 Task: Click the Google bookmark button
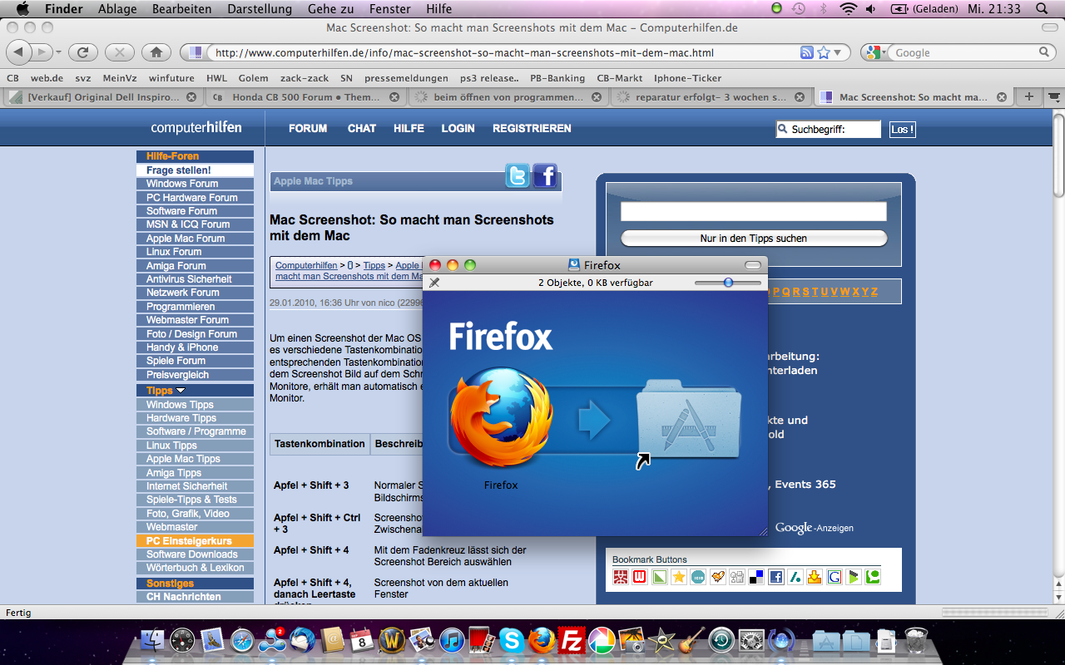[835, 577]
